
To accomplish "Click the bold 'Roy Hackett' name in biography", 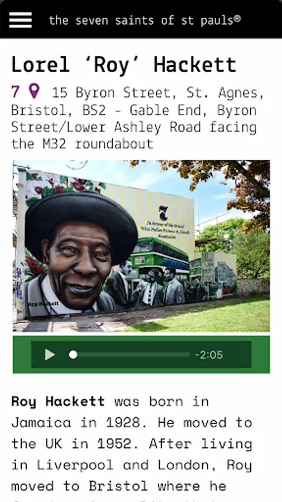I will [x=58, y=402].
